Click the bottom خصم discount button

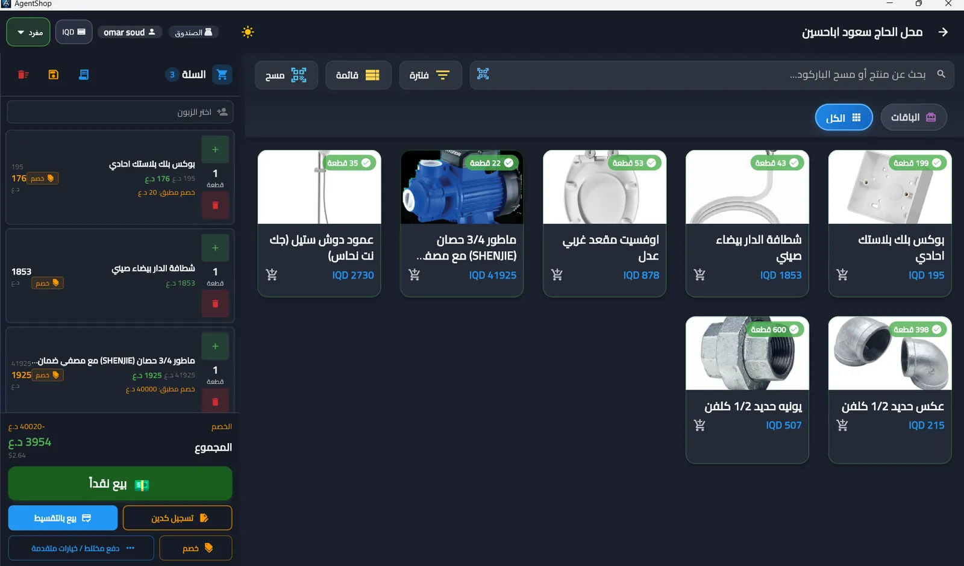(196, 548)
